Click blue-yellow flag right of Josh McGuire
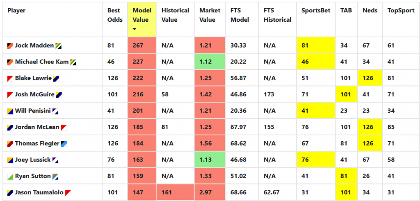The image size is (420, 201). pos(59,95)
